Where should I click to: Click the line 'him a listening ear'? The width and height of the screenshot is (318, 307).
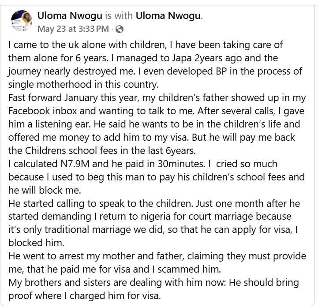[x=49, y=124]
